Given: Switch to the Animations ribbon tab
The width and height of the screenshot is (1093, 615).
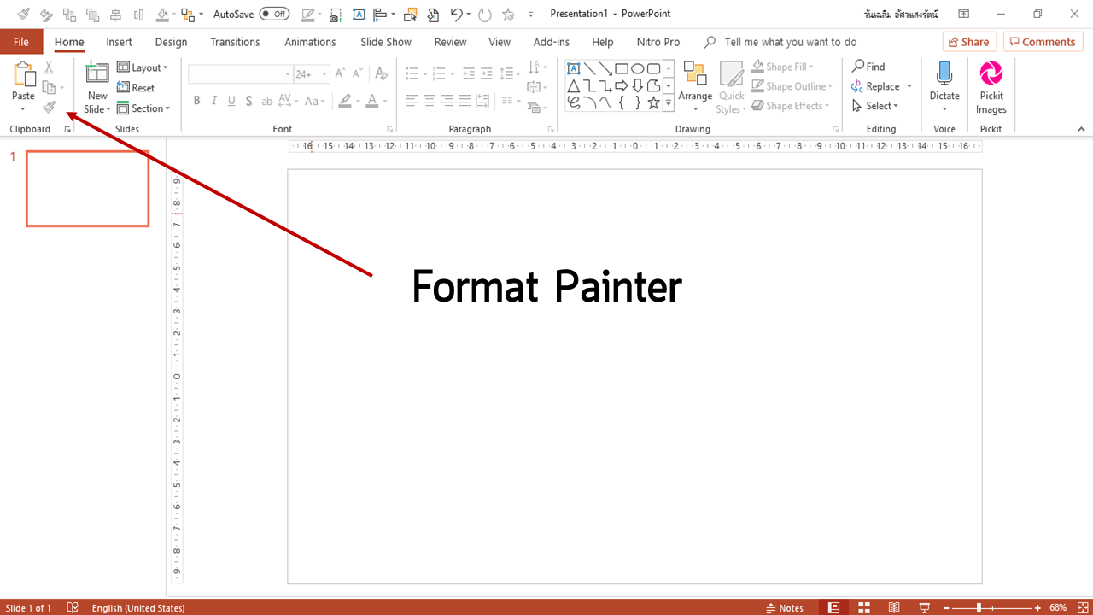Looking at the screenshot, I should 309,41.
